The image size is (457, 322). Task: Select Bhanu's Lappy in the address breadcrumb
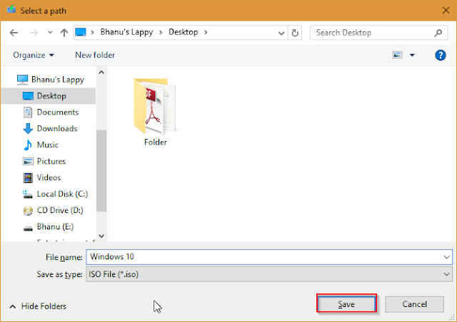(126, 32)
